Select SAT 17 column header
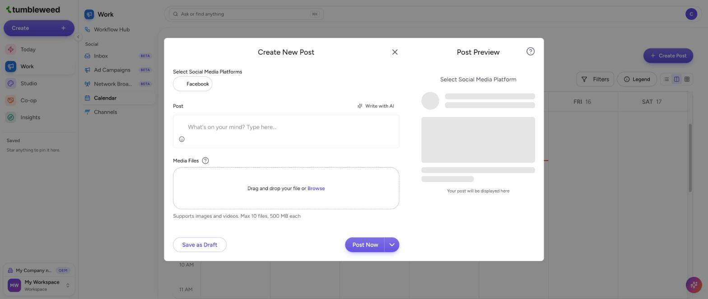Image resolution: width=708 pixels, height=299 pixels. (652, 102)
